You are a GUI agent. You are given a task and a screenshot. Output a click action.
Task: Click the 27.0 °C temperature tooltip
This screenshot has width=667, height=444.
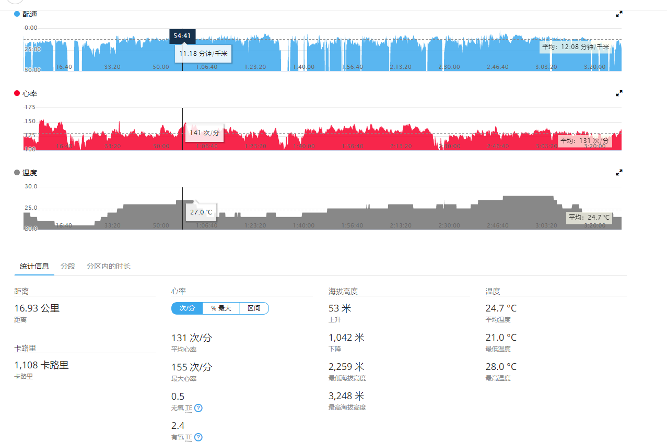click(x=201, y=212)
